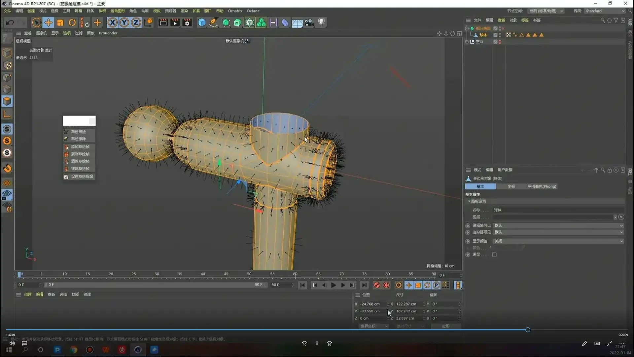Select the Rotate tool icon
Viewport: 634px width, 357px height.
(72, 22)
